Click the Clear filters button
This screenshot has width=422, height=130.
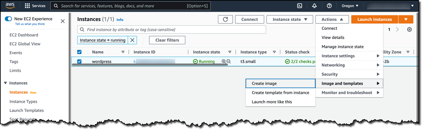[167, 40]
